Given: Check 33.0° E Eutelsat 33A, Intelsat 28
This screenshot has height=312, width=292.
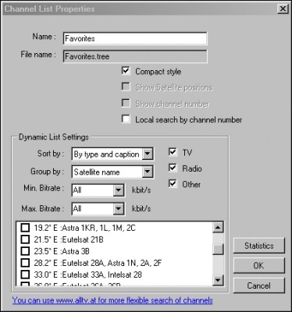Looking at the screenshot, I should 25,275.
